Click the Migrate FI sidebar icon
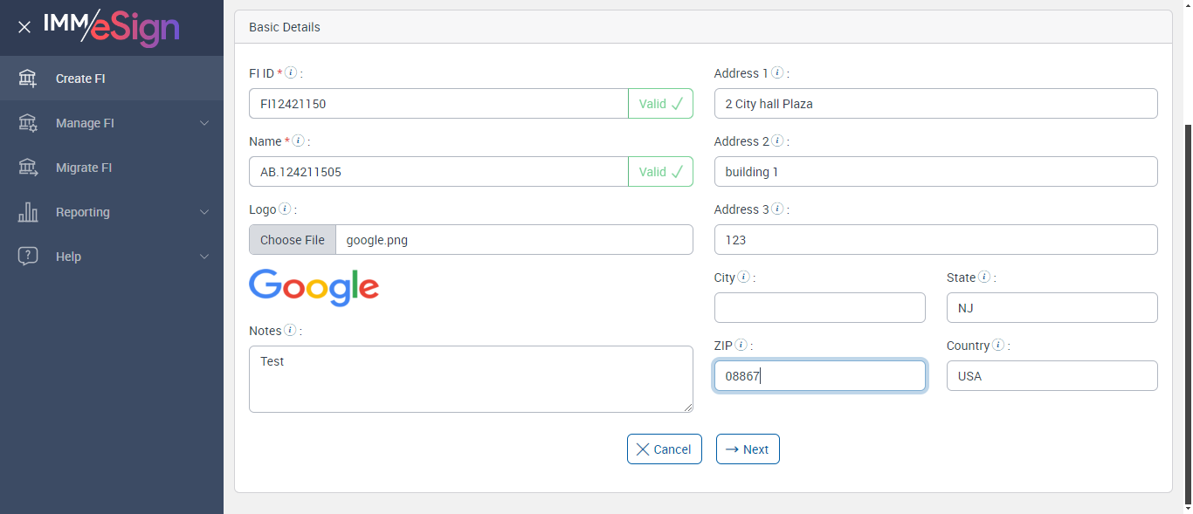The height and width of the screenshot is (514, 1193). pos(28,168)
